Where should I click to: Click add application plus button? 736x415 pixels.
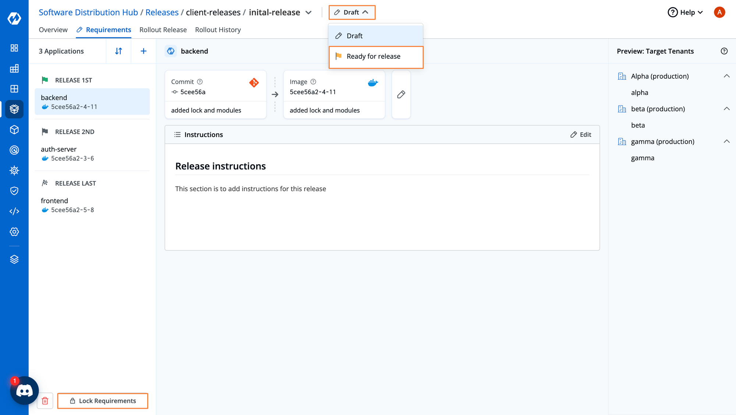point(143,51)
